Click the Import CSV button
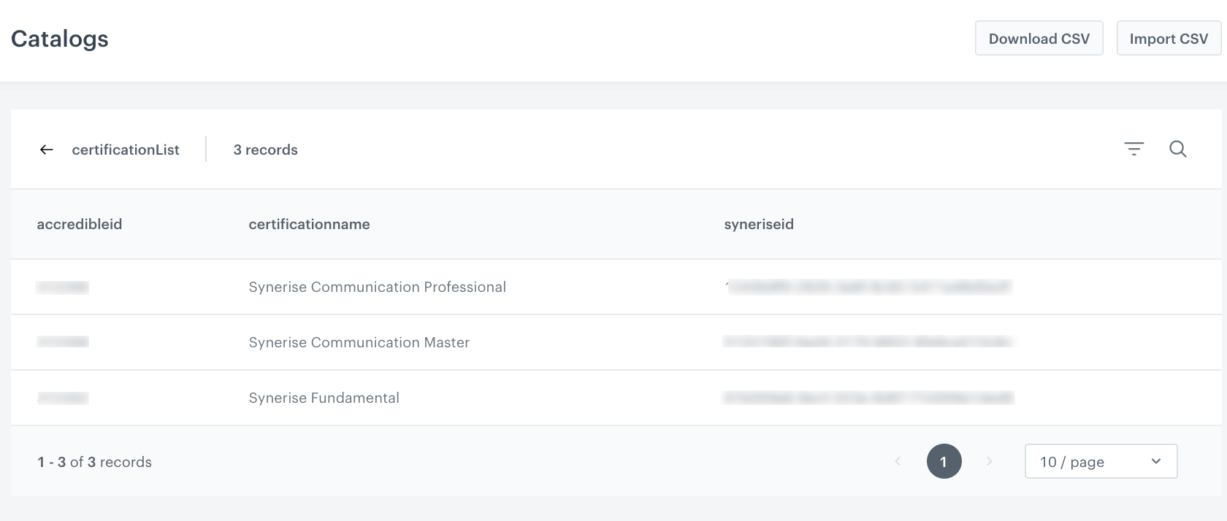This screenshot has height=521, width=1227. [1169, 39]
